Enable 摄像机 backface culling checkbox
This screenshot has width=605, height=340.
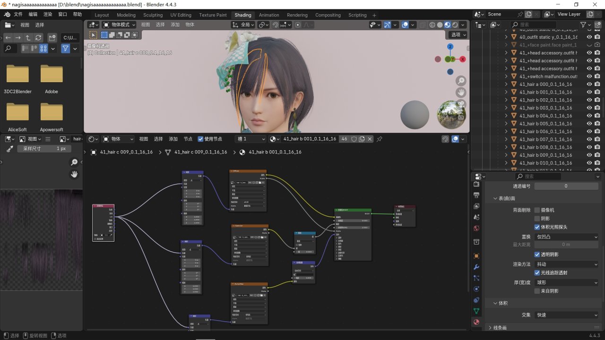click(537, 210)
